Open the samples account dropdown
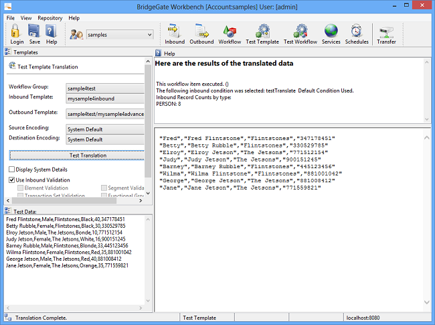 coord(120,35)
